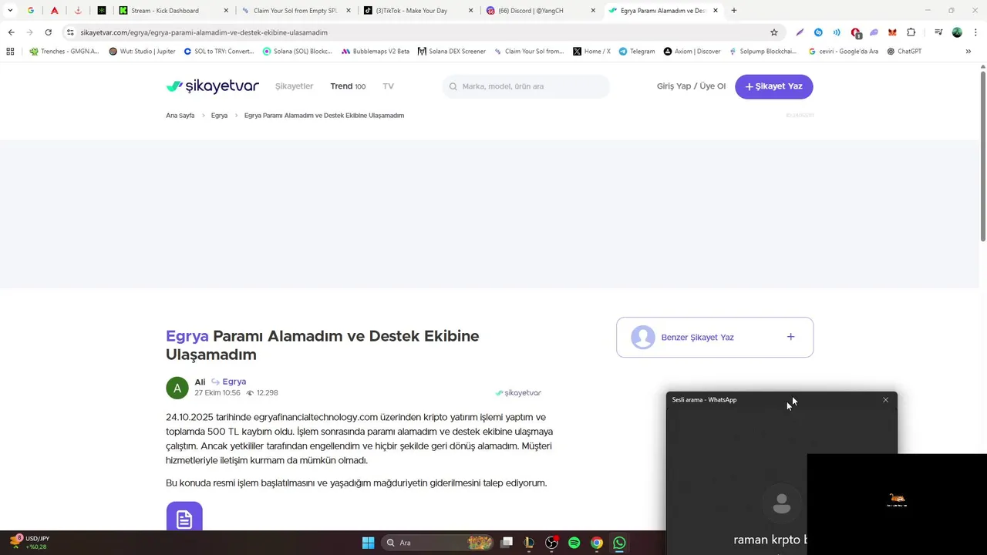Open the MetaMask fox extension
987x555 pixels.
coord(892,32)
